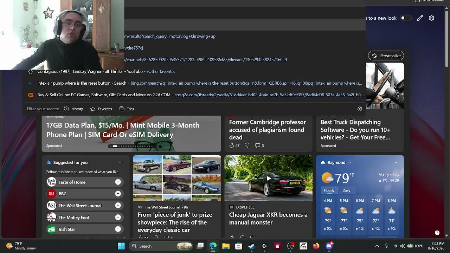Open Firefox on the taskbar
The height and width of the screenshot is (253, 450).
[x=316, y=246]
